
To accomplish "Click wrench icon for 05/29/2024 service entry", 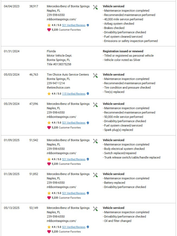I will (x=95, y=105).
